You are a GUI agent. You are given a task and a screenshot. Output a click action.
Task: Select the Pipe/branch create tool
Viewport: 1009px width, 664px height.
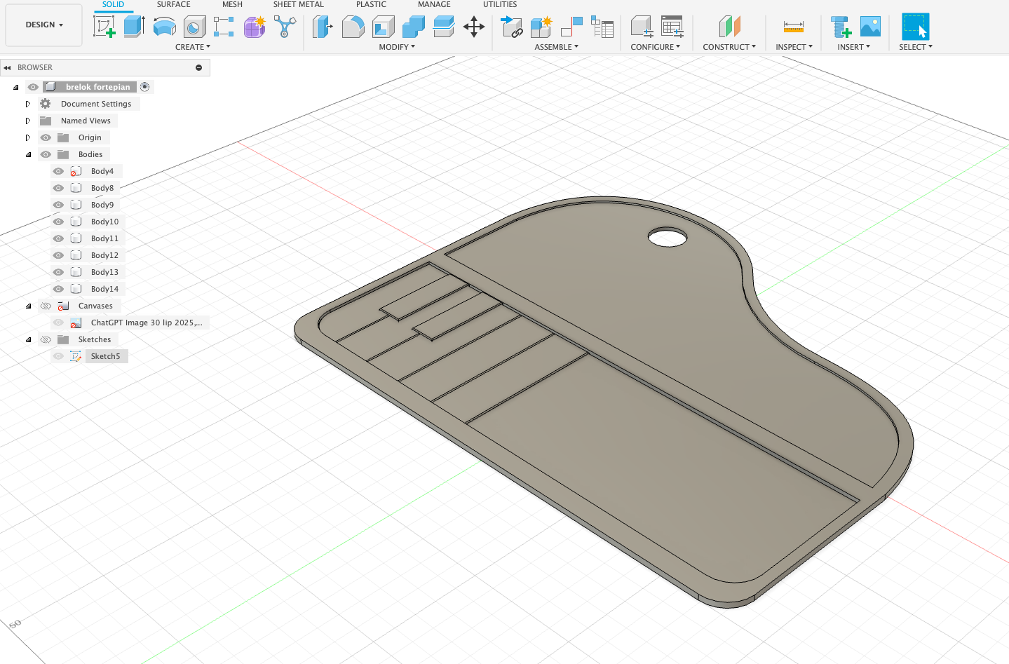pos(285,27)
